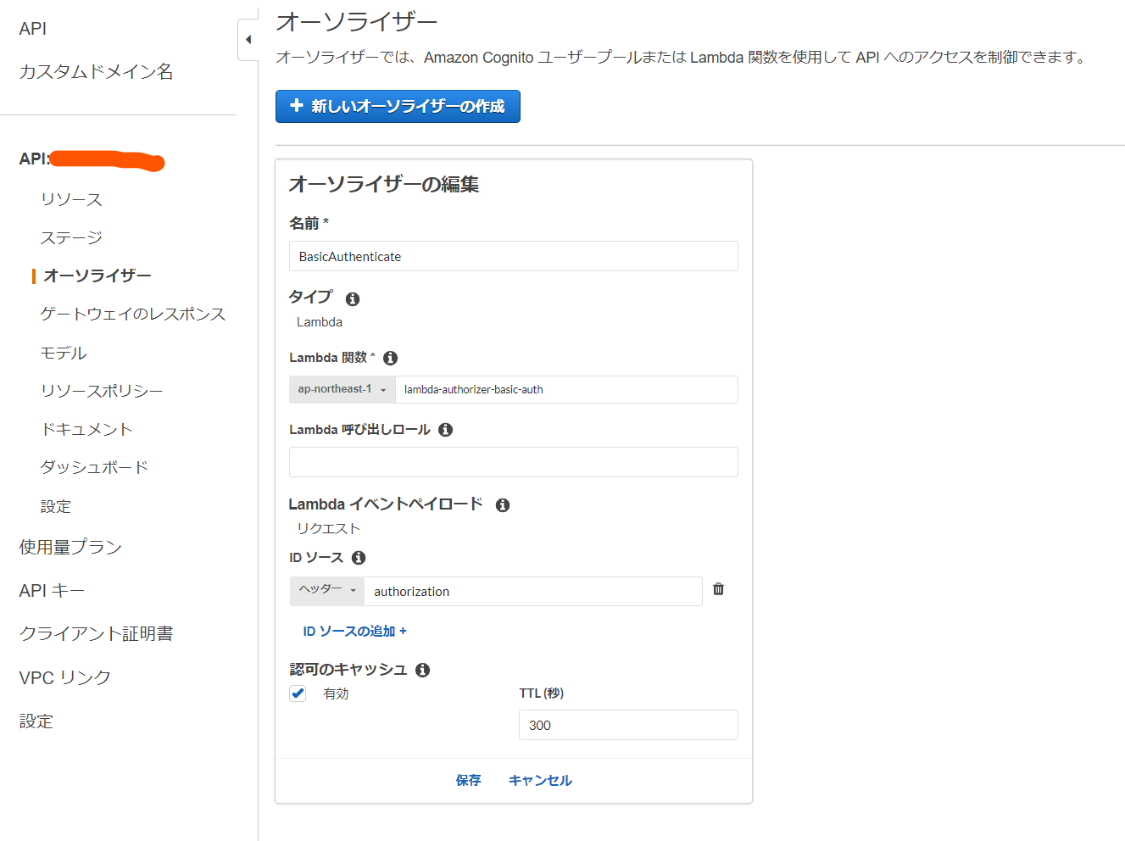
Task: Open the ap-northeast-1 region dropdown
Action: point(342,390)
